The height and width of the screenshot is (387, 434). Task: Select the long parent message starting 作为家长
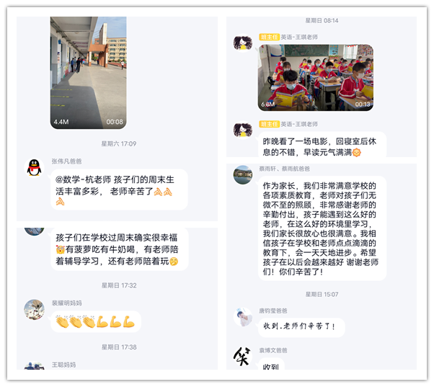click(x=322, y=228)
